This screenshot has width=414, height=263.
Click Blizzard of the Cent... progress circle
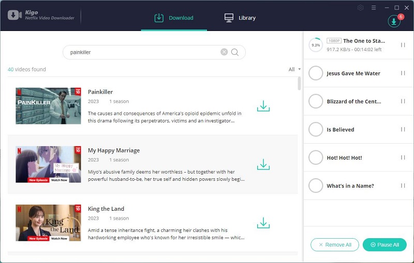tap(316, 101)
